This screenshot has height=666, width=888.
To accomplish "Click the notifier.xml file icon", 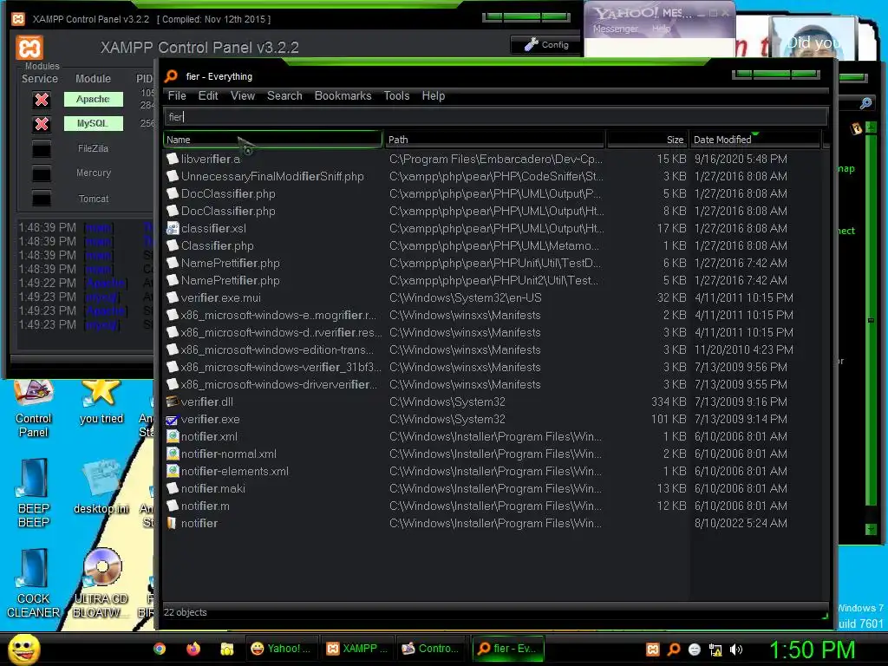I will (x=173, y=436).
